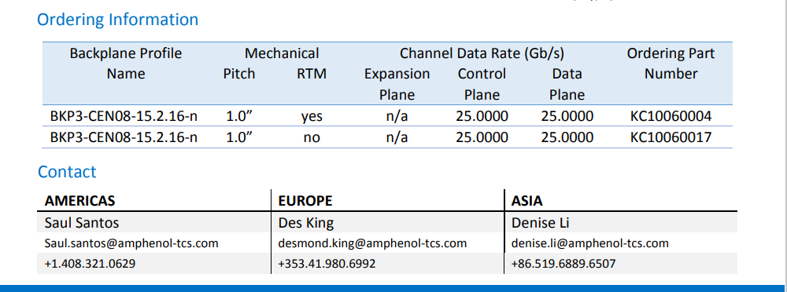Click the EUROPE column header

tap(305, 201)
